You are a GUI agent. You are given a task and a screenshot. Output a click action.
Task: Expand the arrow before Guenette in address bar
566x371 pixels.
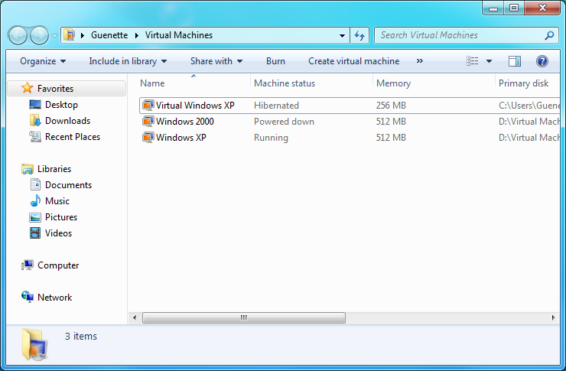pos(83,35)
